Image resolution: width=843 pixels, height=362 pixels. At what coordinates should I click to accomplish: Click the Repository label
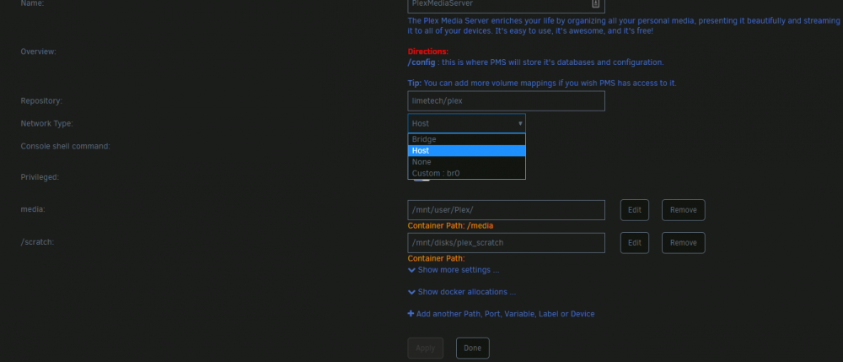coord(41,100)
